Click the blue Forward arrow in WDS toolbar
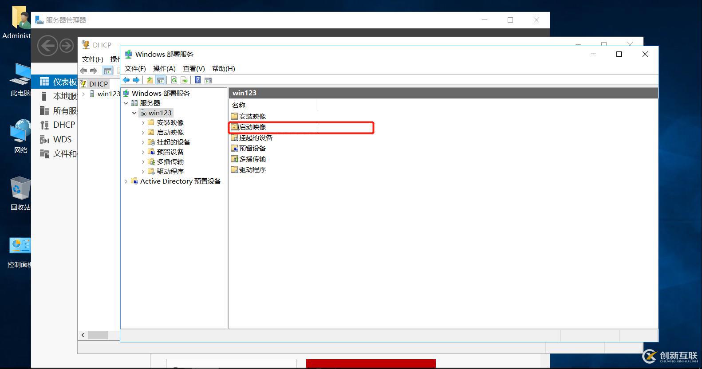The image size is (702, 369). 136,80
